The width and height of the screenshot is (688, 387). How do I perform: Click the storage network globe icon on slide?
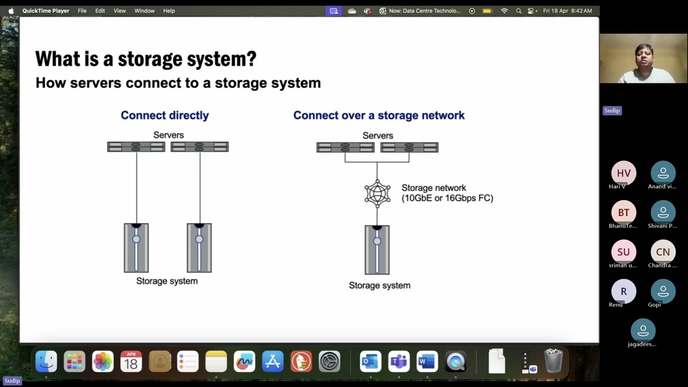click(x=377, y=193)
